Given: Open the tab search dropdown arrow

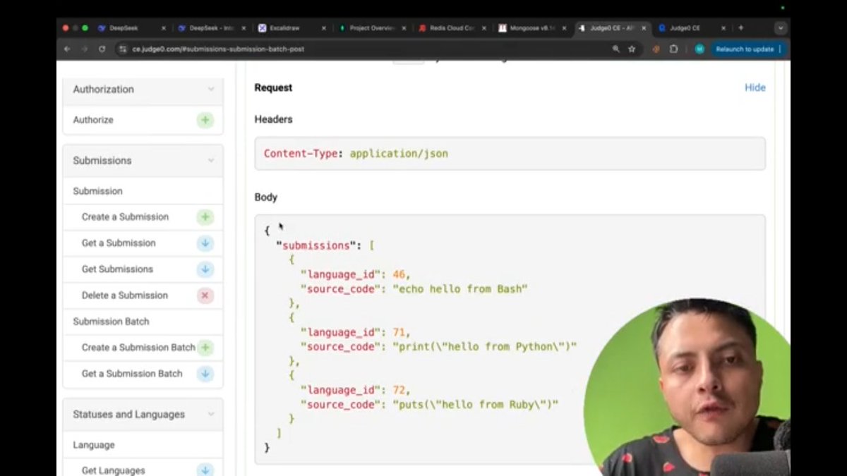Looking at the screenshot, I should (780, 28).
